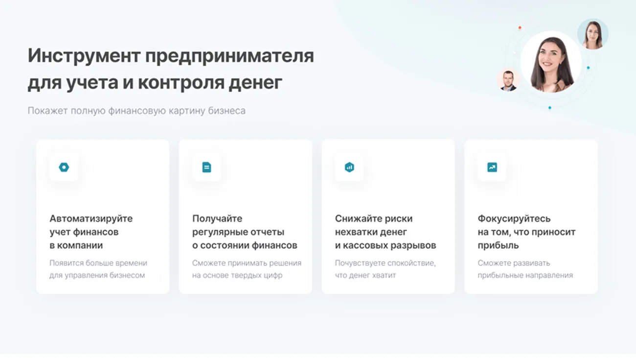Click text "Сможете развивать прибыльные направления"
The width and height of the screenshot is (636, 358).
pyautogui.click(x=525, y=269)
